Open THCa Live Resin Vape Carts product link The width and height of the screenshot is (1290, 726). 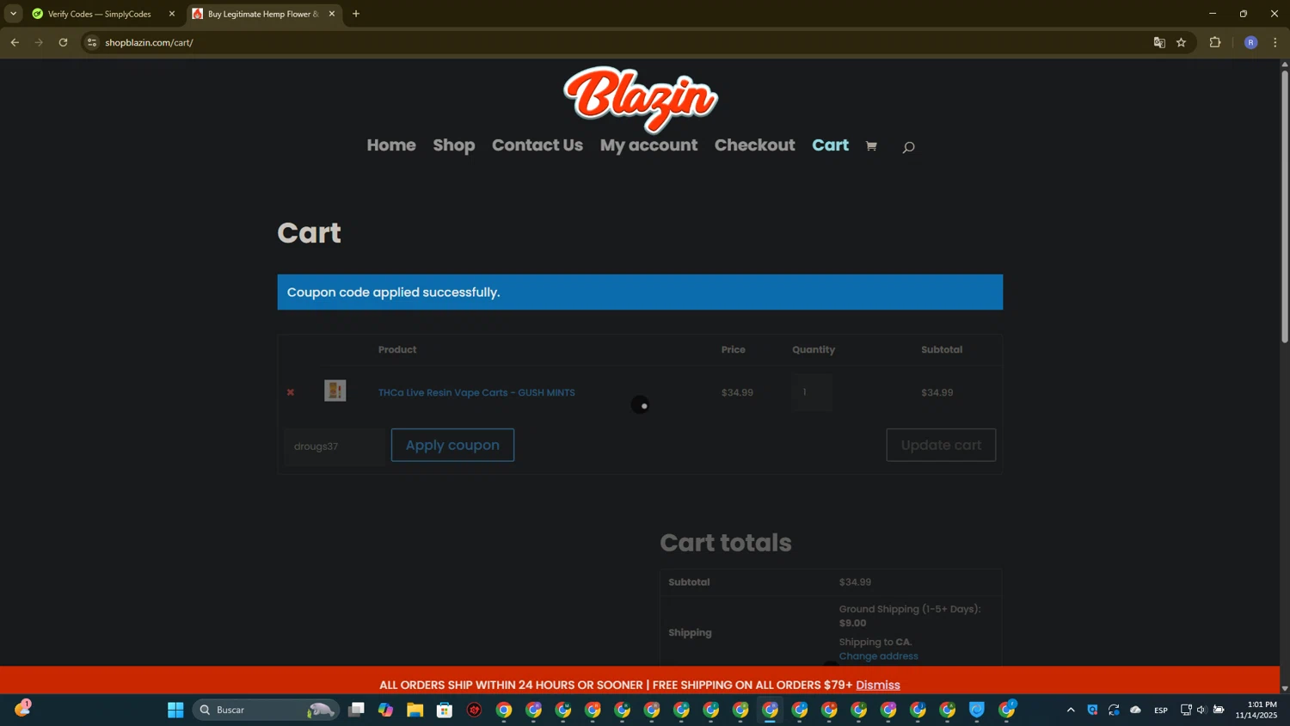476,392
